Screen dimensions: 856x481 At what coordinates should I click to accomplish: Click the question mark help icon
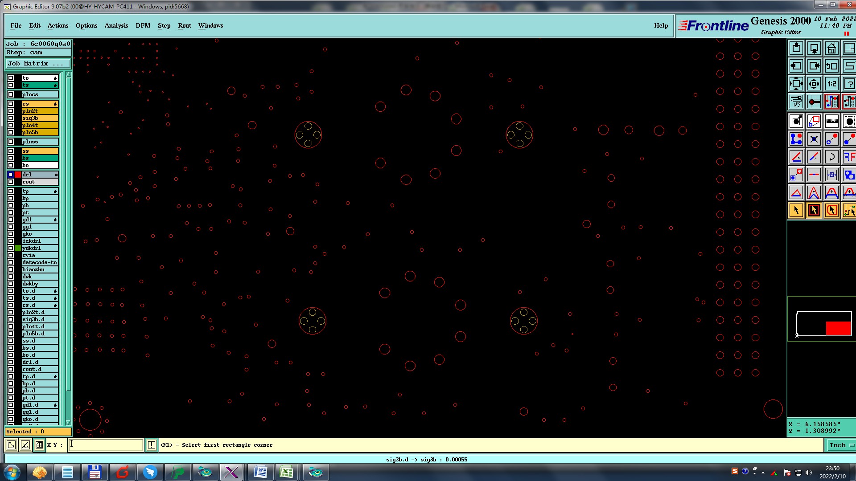coord(849,84)
